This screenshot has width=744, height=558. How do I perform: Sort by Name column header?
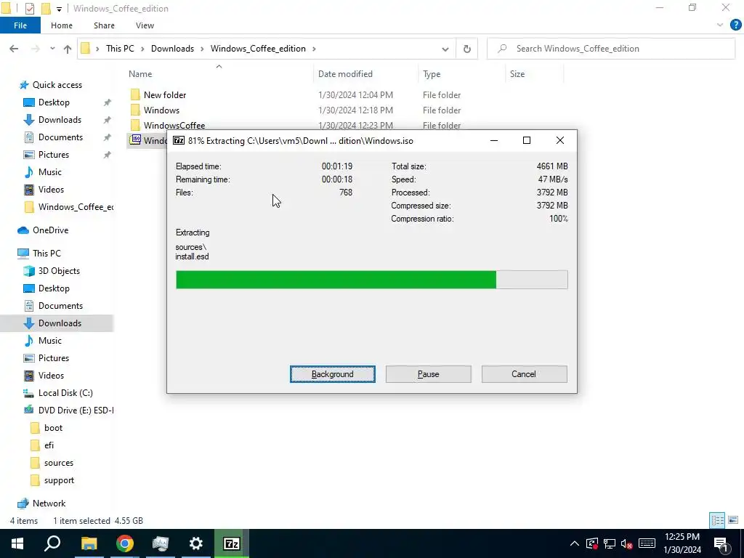pos(140,74)
